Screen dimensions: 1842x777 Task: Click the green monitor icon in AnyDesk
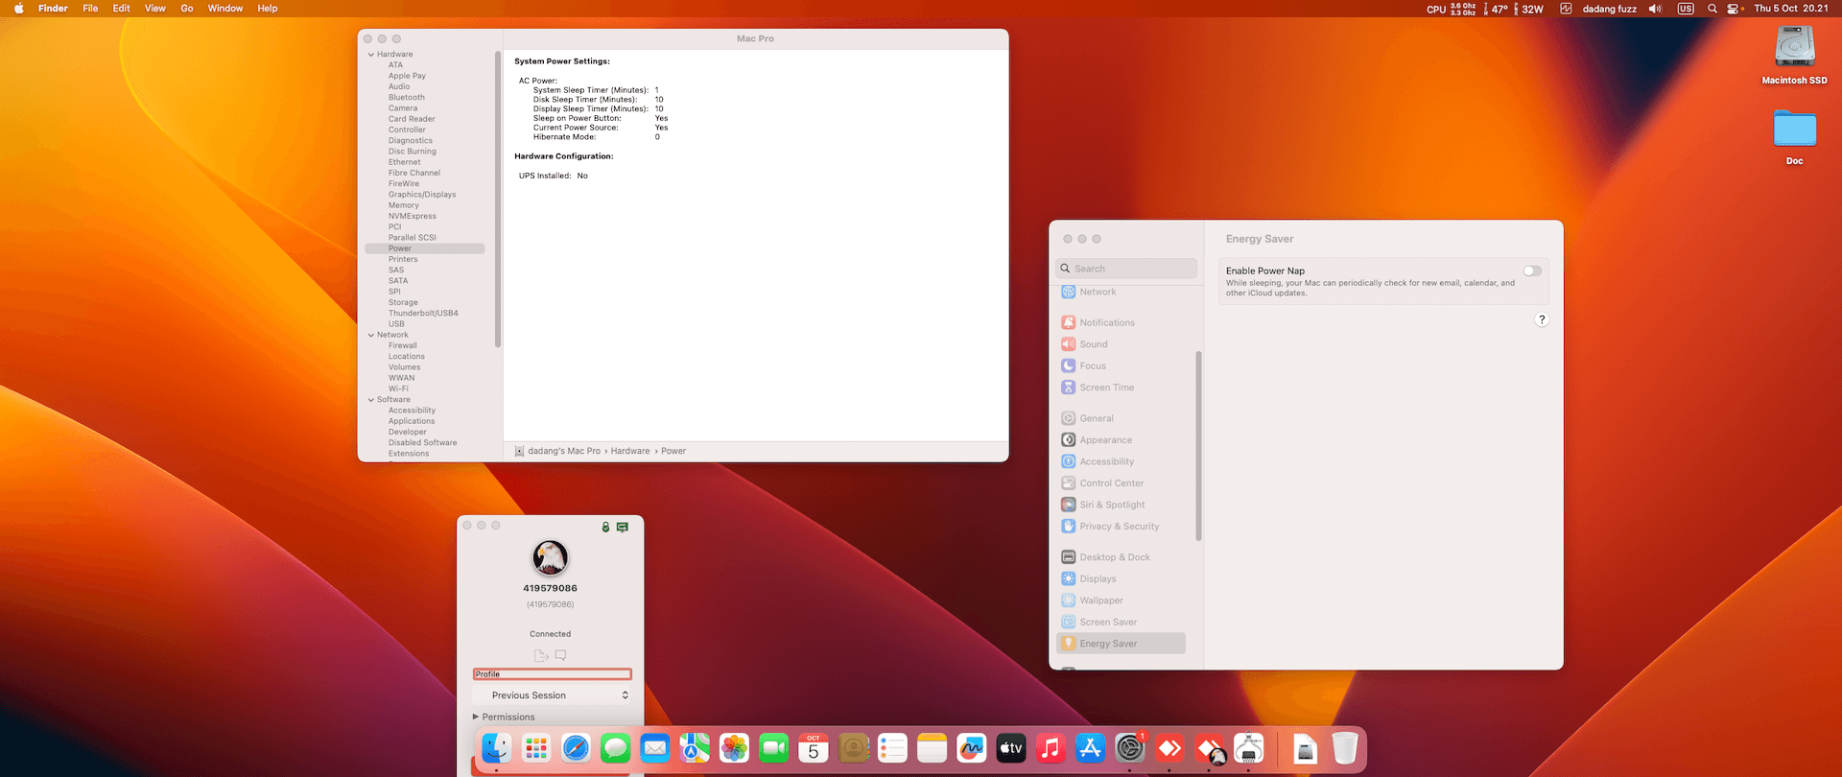point(623,527)
